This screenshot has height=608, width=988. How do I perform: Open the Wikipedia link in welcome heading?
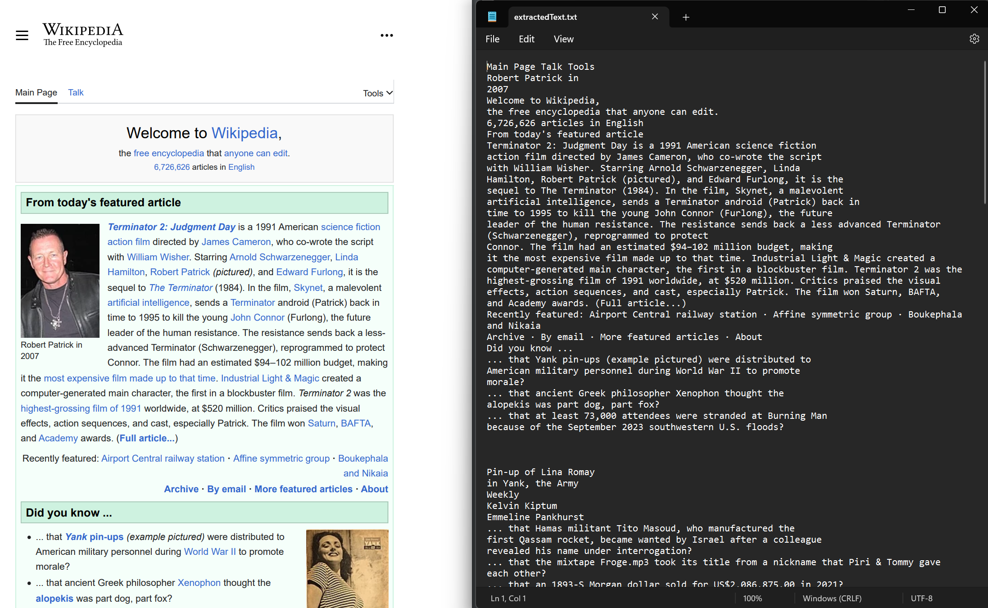click(x=245, y=133)
